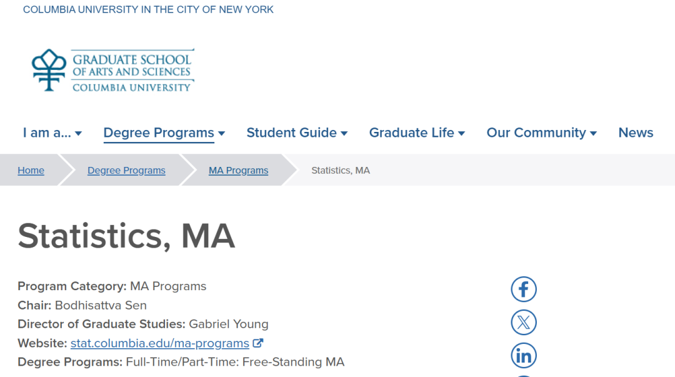Navigate to MA Programs breadcrumb
Image resolution: width=675 pixels, height=377 pixels.
click(x=238, y=171)
